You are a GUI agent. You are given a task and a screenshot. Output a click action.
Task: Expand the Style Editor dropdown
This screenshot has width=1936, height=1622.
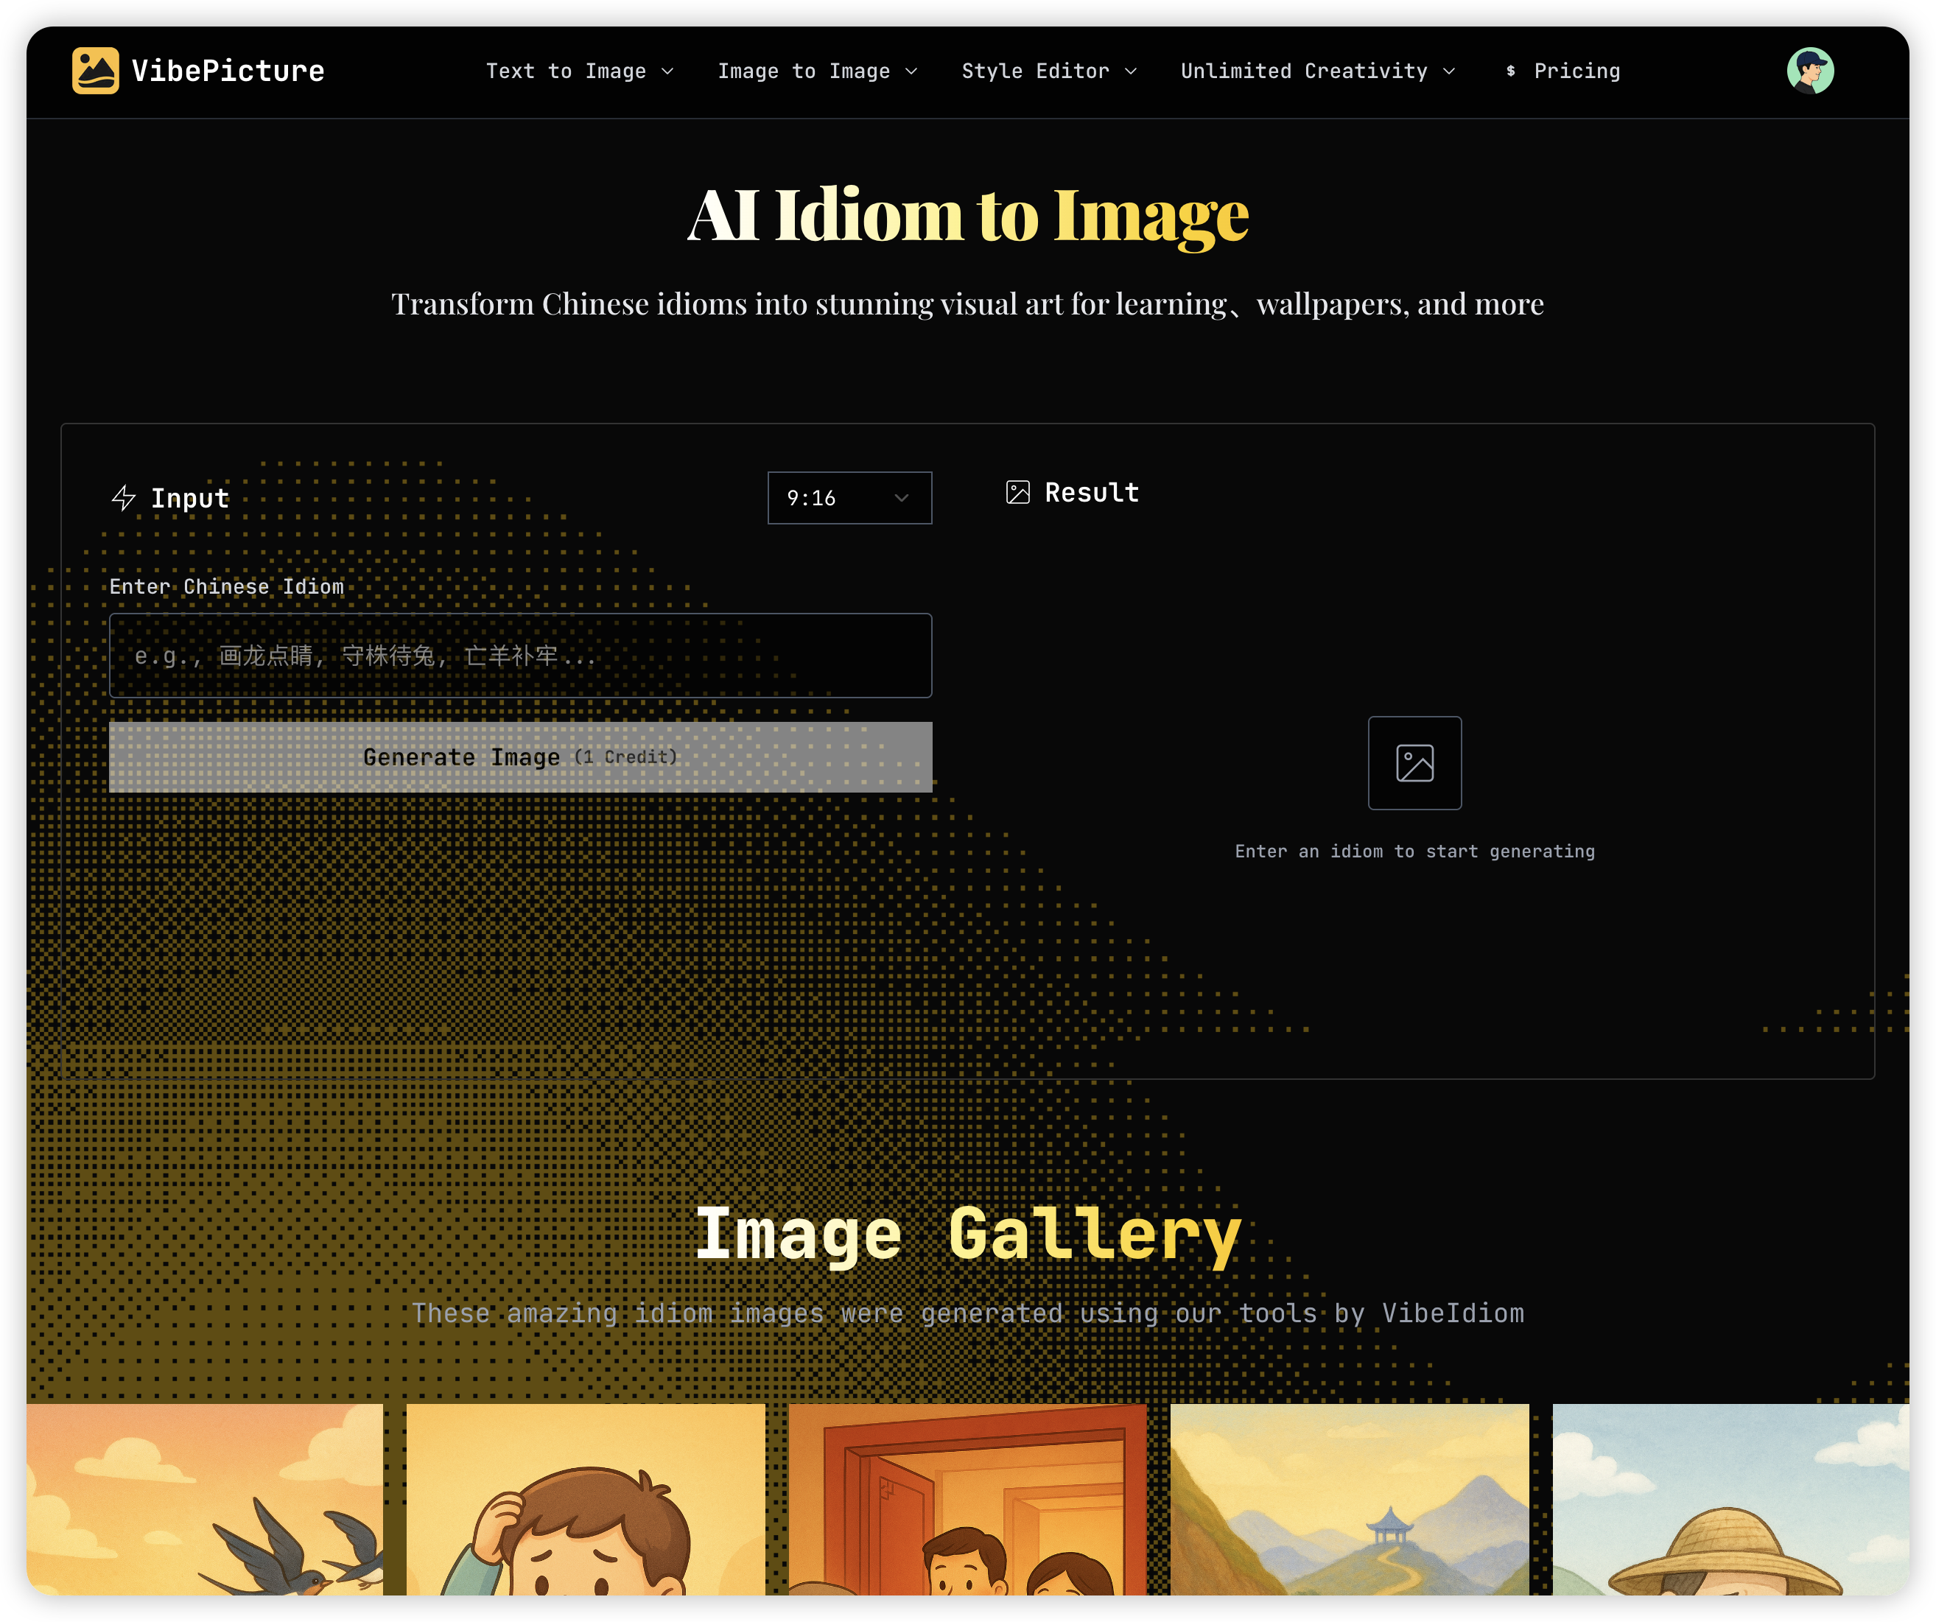(1049, 70)
